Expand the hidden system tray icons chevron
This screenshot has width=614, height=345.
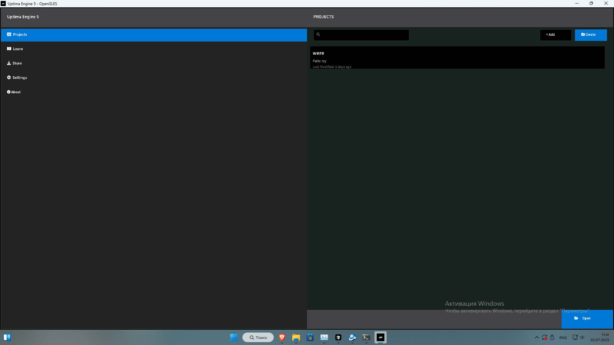(x=537, y=337)
